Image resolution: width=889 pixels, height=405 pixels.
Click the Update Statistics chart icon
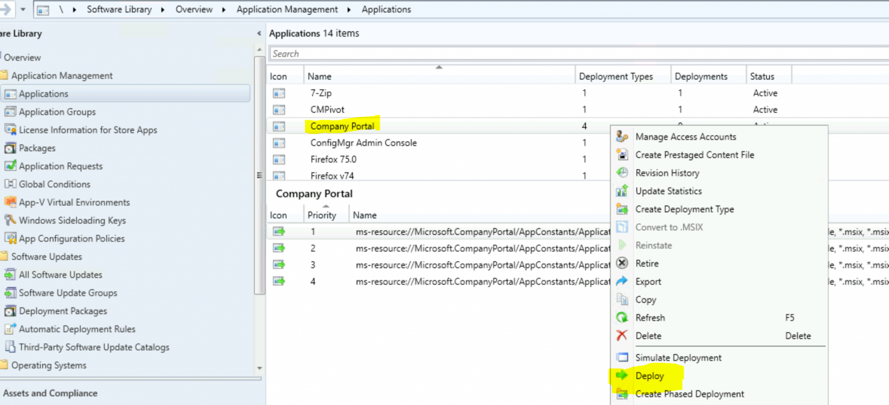pos(622,191)
